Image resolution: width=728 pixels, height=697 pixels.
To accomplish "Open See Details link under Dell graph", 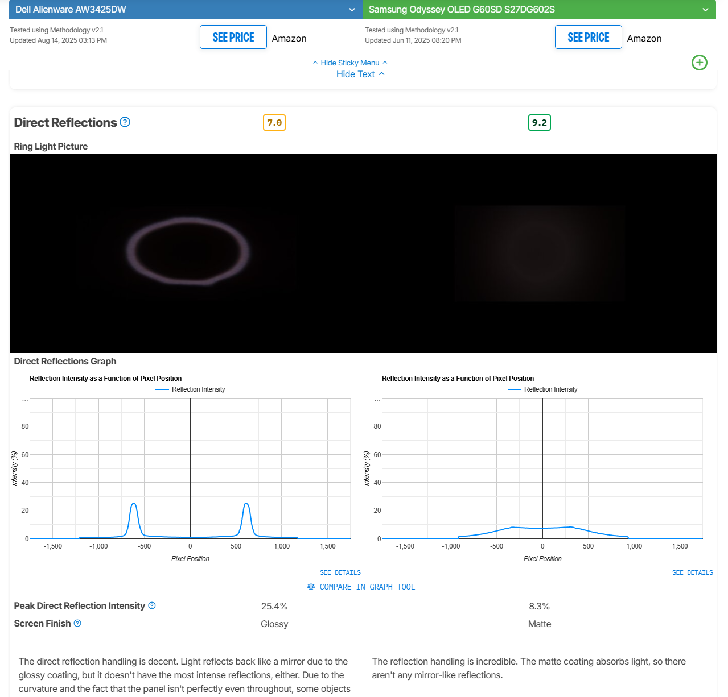I will 340,572.
